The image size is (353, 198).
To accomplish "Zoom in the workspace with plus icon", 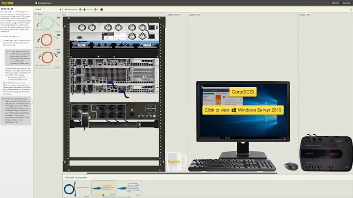I will pyautogui.click(x=95, y=9).
